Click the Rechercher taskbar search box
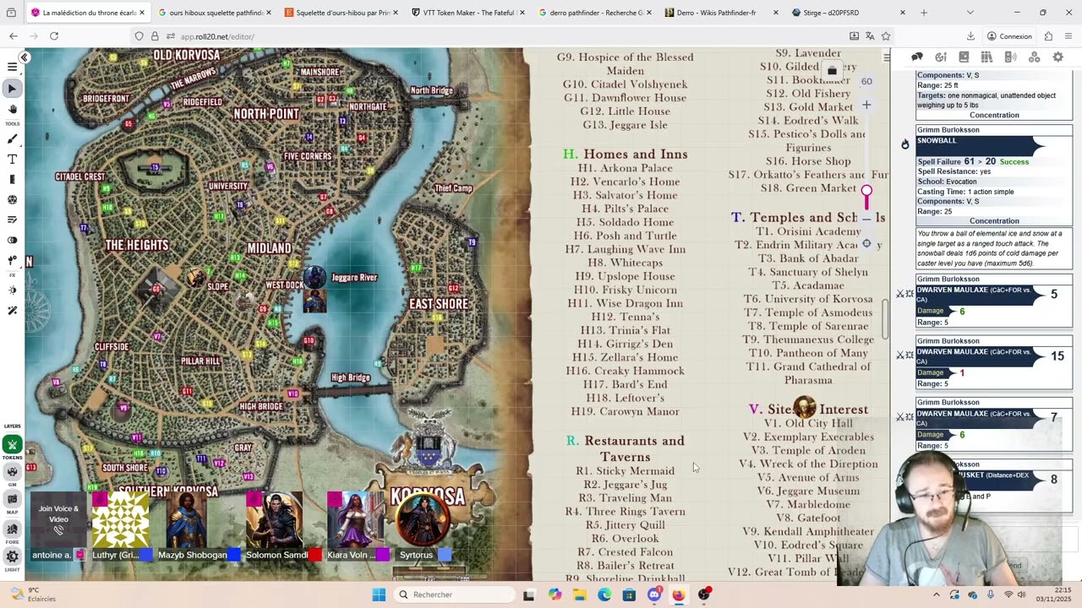The height and width of the screenshot is (608, 1082). coord(454,594)
